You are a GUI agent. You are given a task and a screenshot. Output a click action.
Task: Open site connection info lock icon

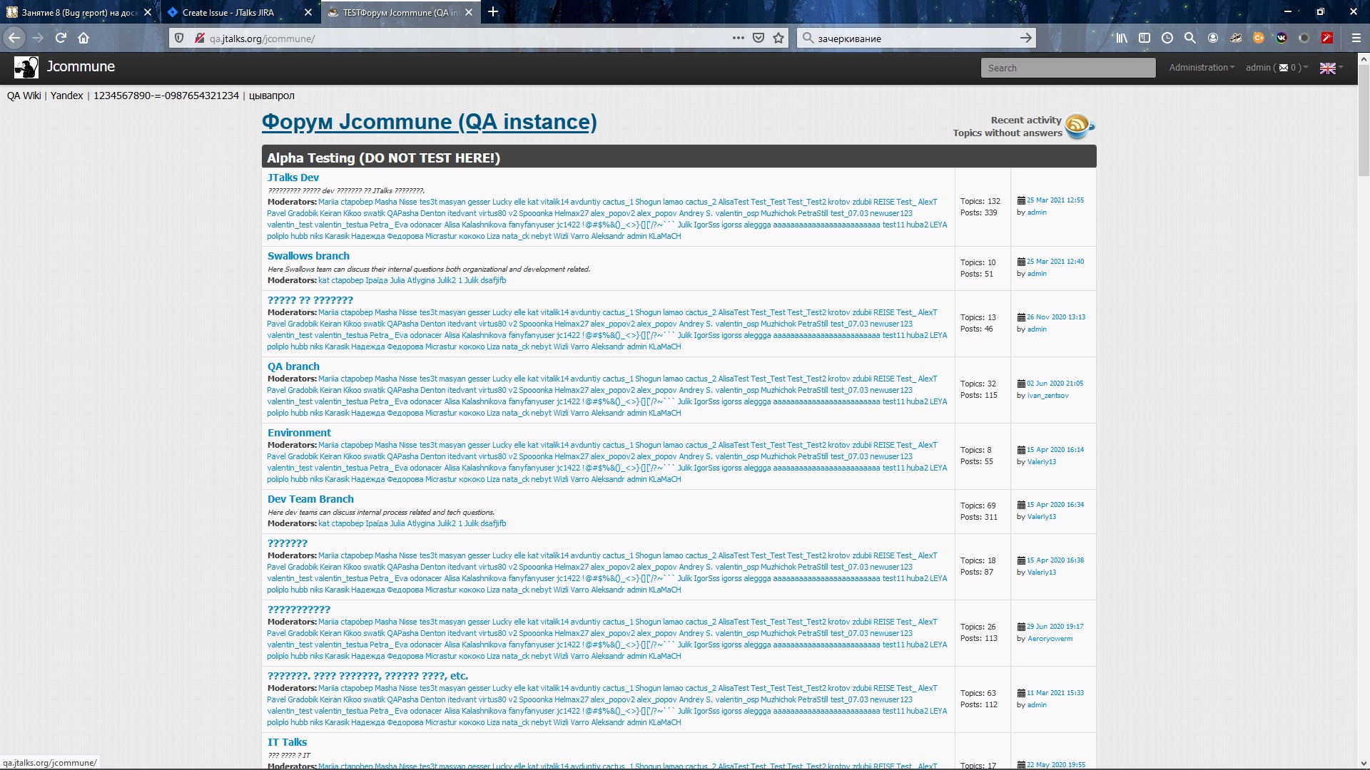point(200,38)
